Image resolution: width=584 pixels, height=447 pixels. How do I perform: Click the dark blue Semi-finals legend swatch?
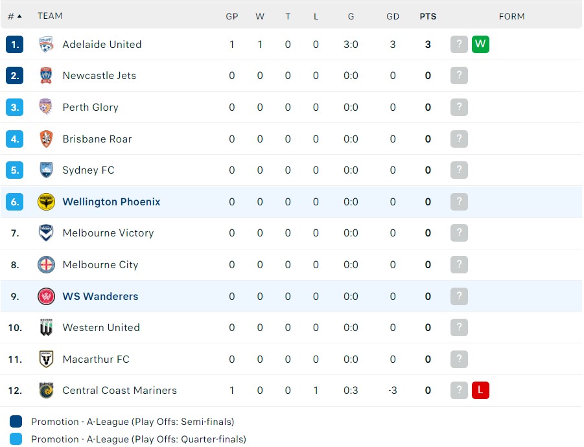tap(16, 422)
